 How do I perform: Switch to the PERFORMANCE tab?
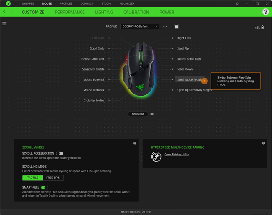pos(70,12)
